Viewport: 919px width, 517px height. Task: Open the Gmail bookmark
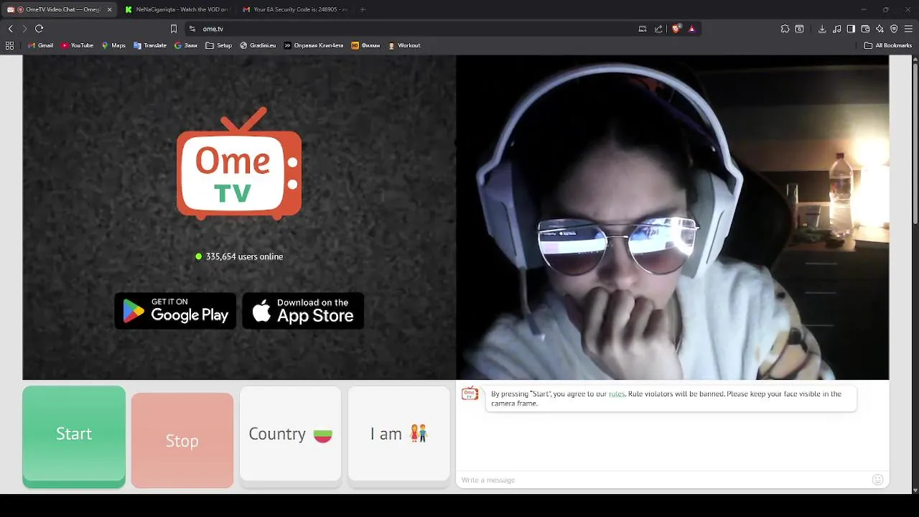tap(40, 45)
